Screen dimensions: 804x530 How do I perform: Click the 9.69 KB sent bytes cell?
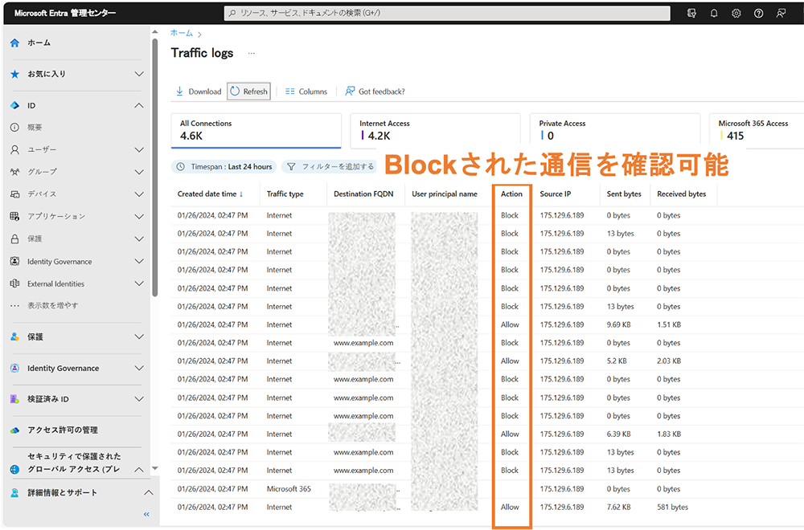(618, 324)
